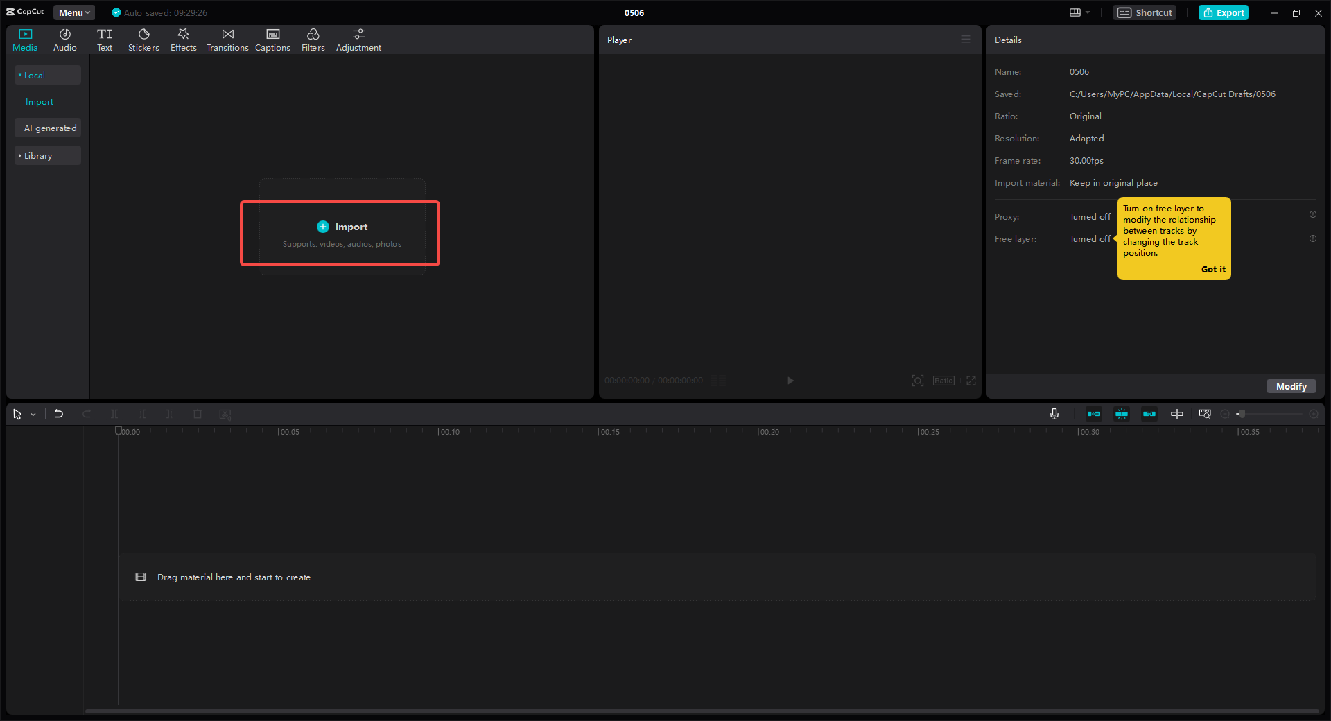Expand the Library section in the media sidebar

pyautogui.click(x=47, y=155)
